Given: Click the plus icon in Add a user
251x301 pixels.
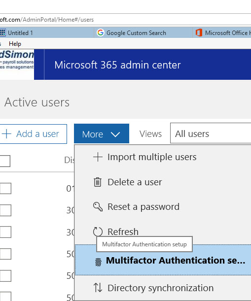Looking at the screenshot, I should pyautogui.click(x=7, y=134).
